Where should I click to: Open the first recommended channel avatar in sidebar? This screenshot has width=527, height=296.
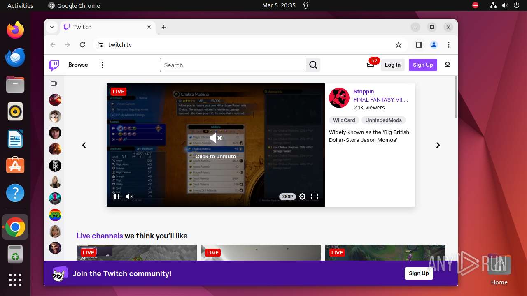point(55,100)
